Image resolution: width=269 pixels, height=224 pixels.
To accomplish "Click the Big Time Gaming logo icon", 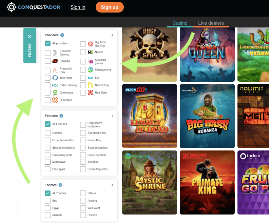I will point(91,44).
